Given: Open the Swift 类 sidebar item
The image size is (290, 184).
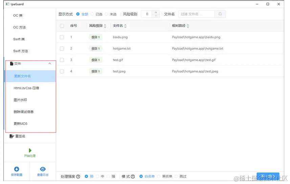Looking at the screenshot, I should (19, 39).
